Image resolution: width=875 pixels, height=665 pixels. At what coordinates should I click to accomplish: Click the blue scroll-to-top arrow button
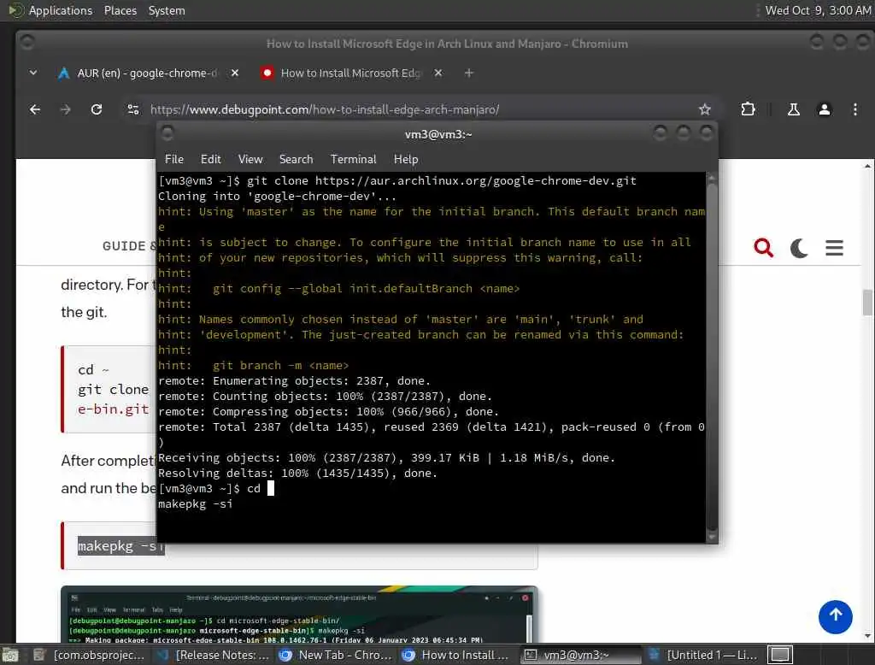pos(836,616)
